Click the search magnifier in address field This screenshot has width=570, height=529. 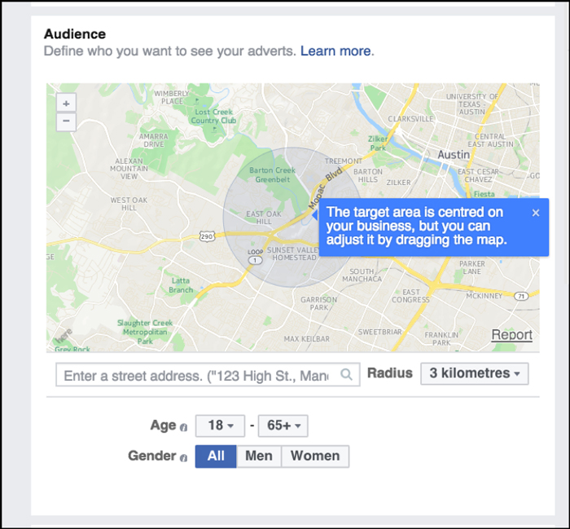pyautogui.click(x=346, y=374)
